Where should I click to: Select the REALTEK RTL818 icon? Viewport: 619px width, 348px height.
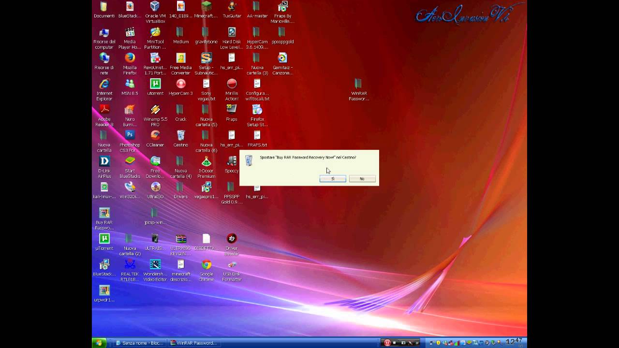130,271
